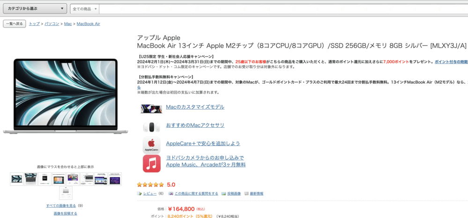Open AppleCare+で安心を追加しよう link
The height and width of the screenshot is (218, 468).
[x=203, y=144]
